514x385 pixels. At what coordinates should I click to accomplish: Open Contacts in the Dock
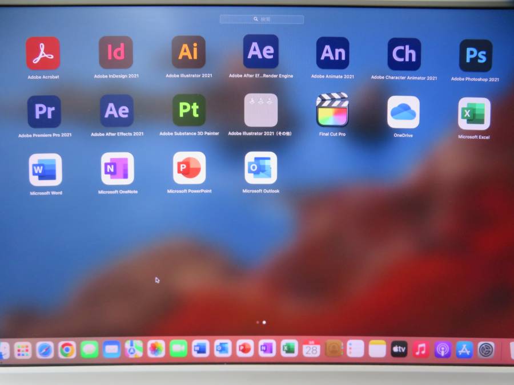tap(334, 348)
